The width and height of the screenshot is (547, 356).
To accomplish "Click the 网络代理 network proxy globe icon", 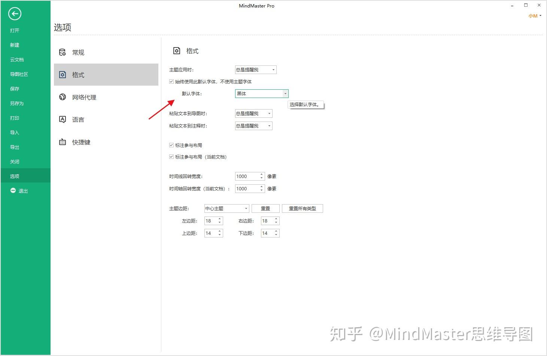I will (x=63, y=97).
